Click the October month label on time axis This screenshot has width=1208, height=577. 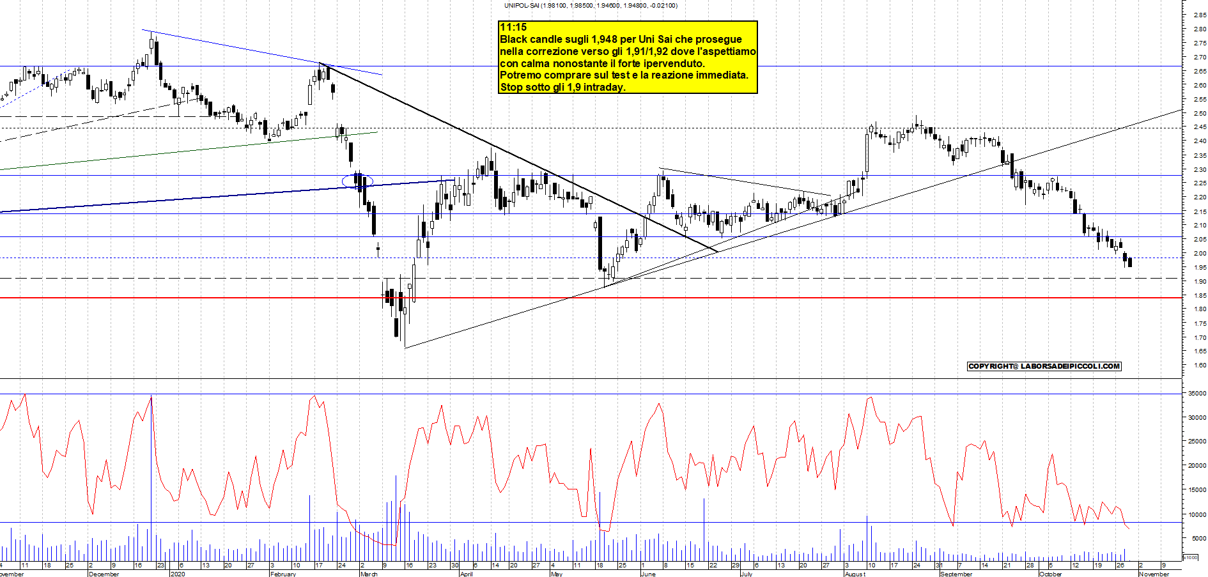(1050, 574)
